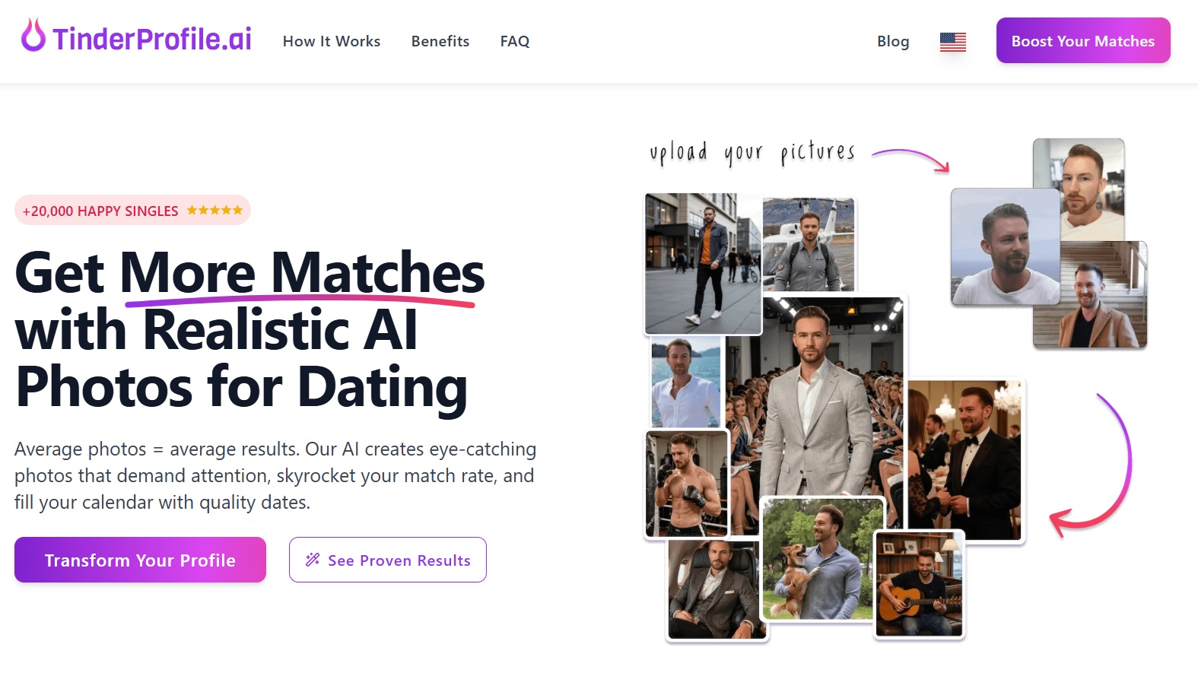The width and height of the screenshot is (1198, 673).
Task: Open the helicopter pilot photo
Action: pos(809,245)
